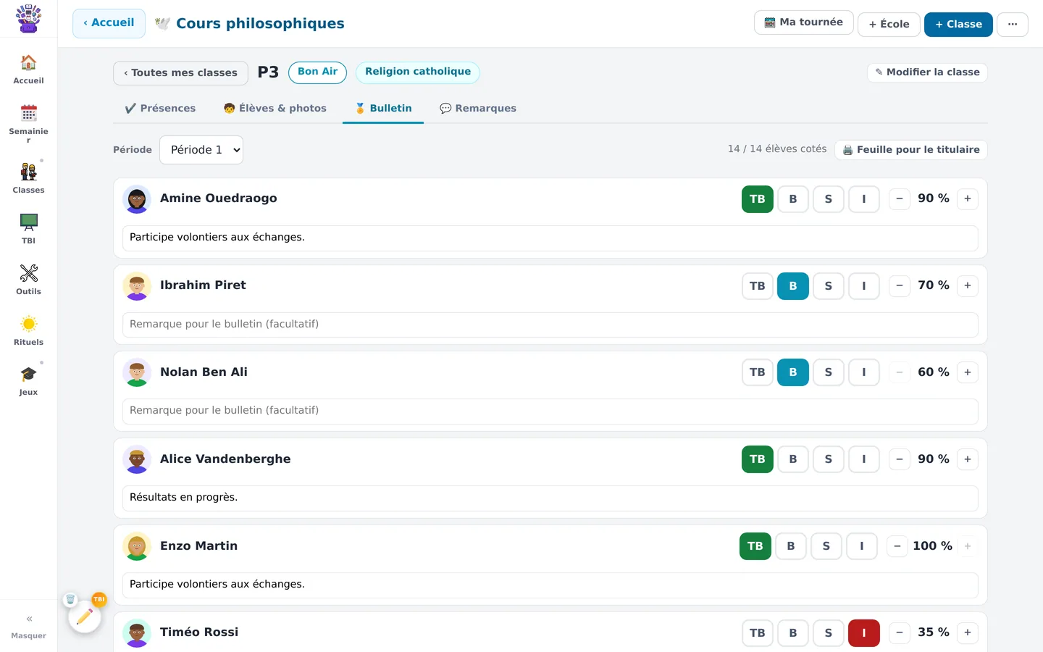Image resolution: width=1043 pixels, height=652 pixels.
Task: Click Amine Ouedraogo's avatar
Action: click(137, 199)
